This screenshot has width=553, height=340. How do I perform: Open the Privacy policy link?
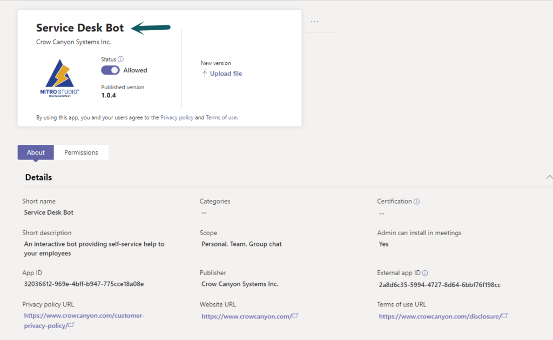177,118
